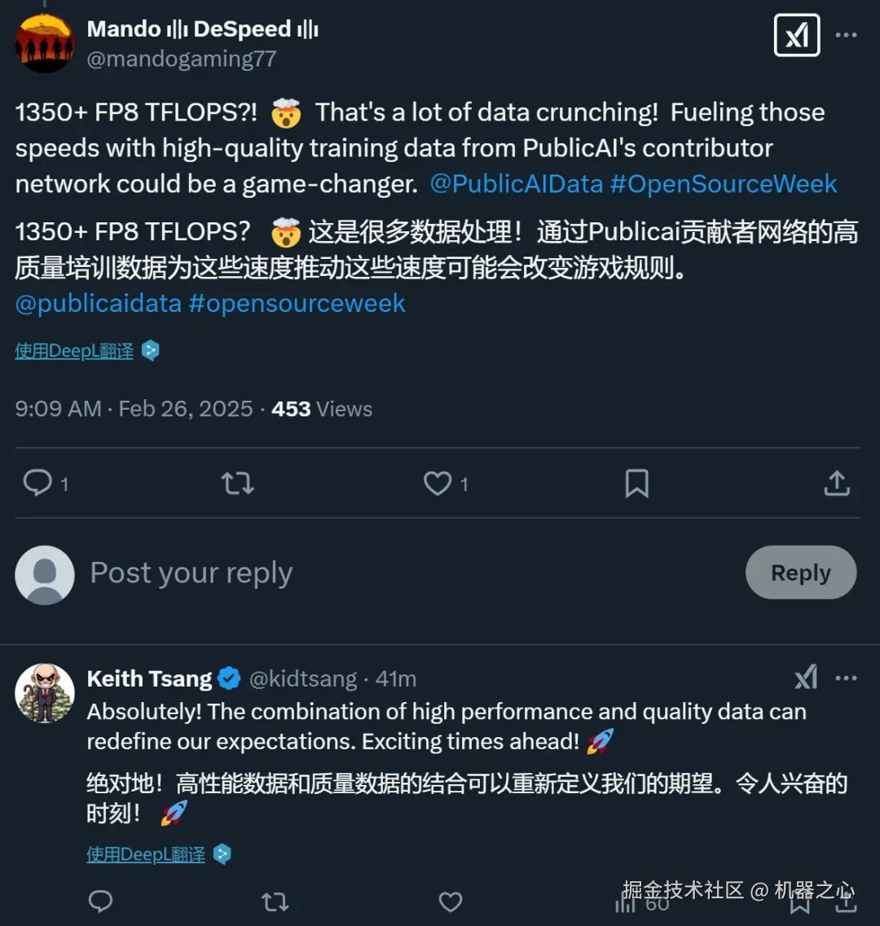The height and width of the screenshot is (926, 880).
Task: Open the more options menu on Mando's post
Action: click(847, 36)
